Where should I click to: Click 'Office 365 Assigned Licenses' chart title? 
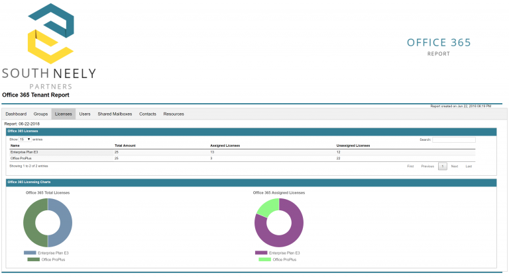(x=279, y=193)
